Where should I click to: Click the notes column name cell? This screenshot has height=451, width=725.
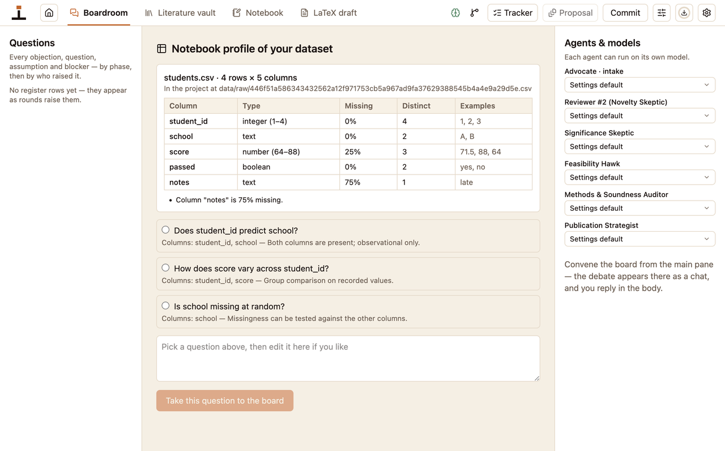[x=201, y=182]
